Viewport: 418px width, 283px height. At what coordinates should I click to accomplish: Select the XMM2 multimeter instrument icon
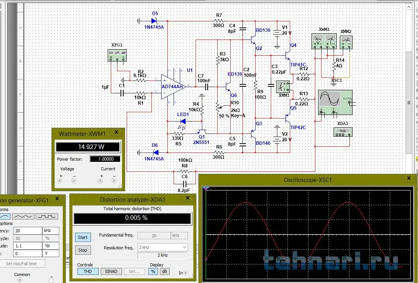pos(346,42)
